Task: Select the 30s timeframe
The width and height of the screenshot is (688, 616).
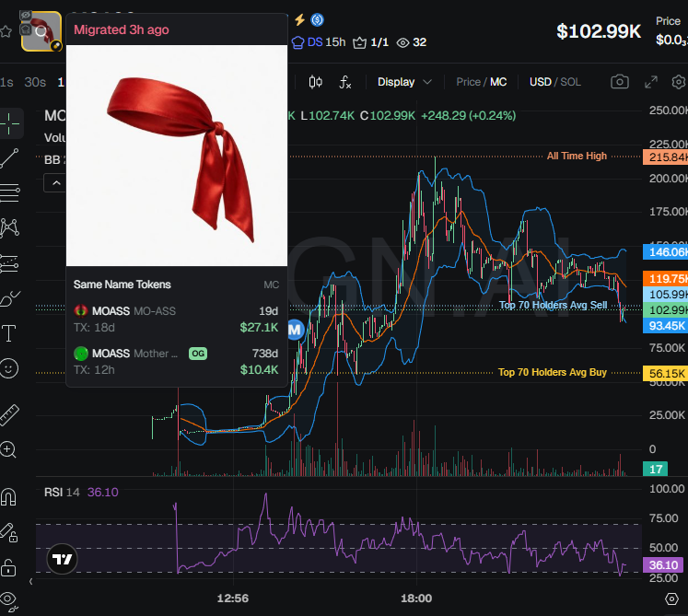Action: [35, 82]
